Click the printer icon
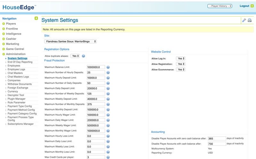 [250, 20]
